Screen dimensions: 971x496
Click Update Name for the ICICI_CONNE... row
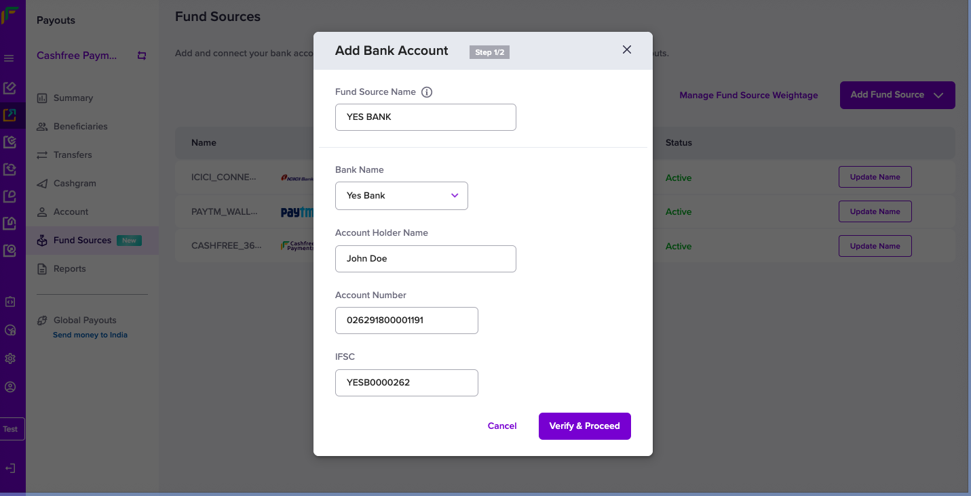pos(875,177)
